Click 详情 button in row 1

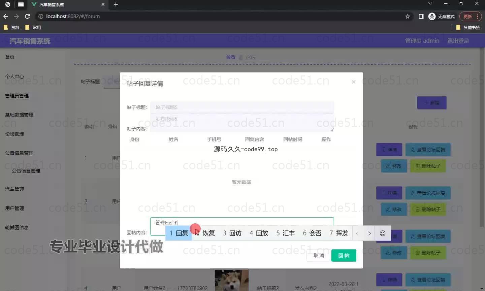389,150
